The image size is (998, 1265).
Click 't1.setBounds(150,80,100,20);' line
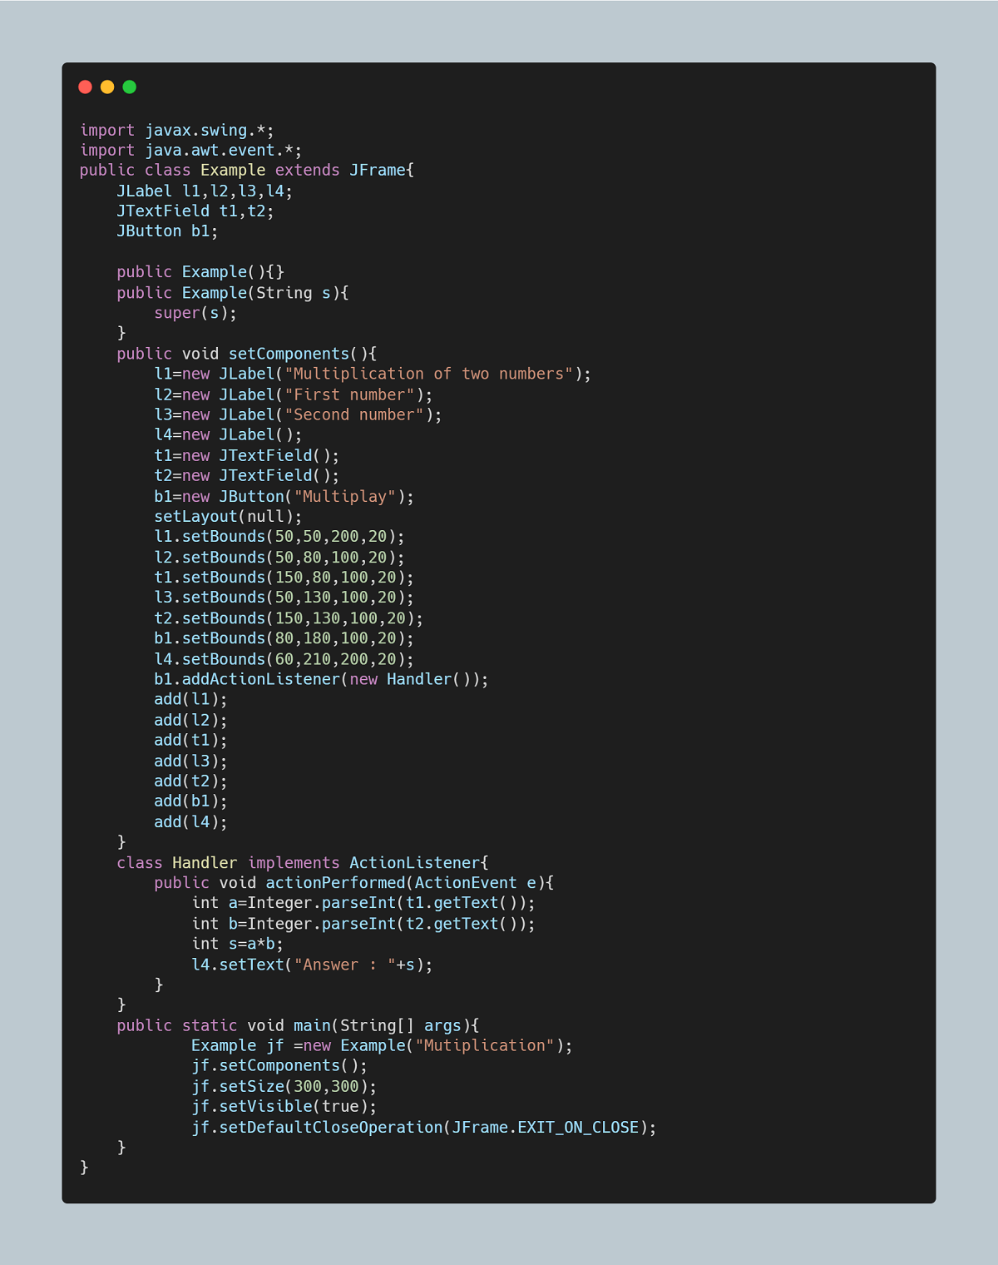pos(284,578)
